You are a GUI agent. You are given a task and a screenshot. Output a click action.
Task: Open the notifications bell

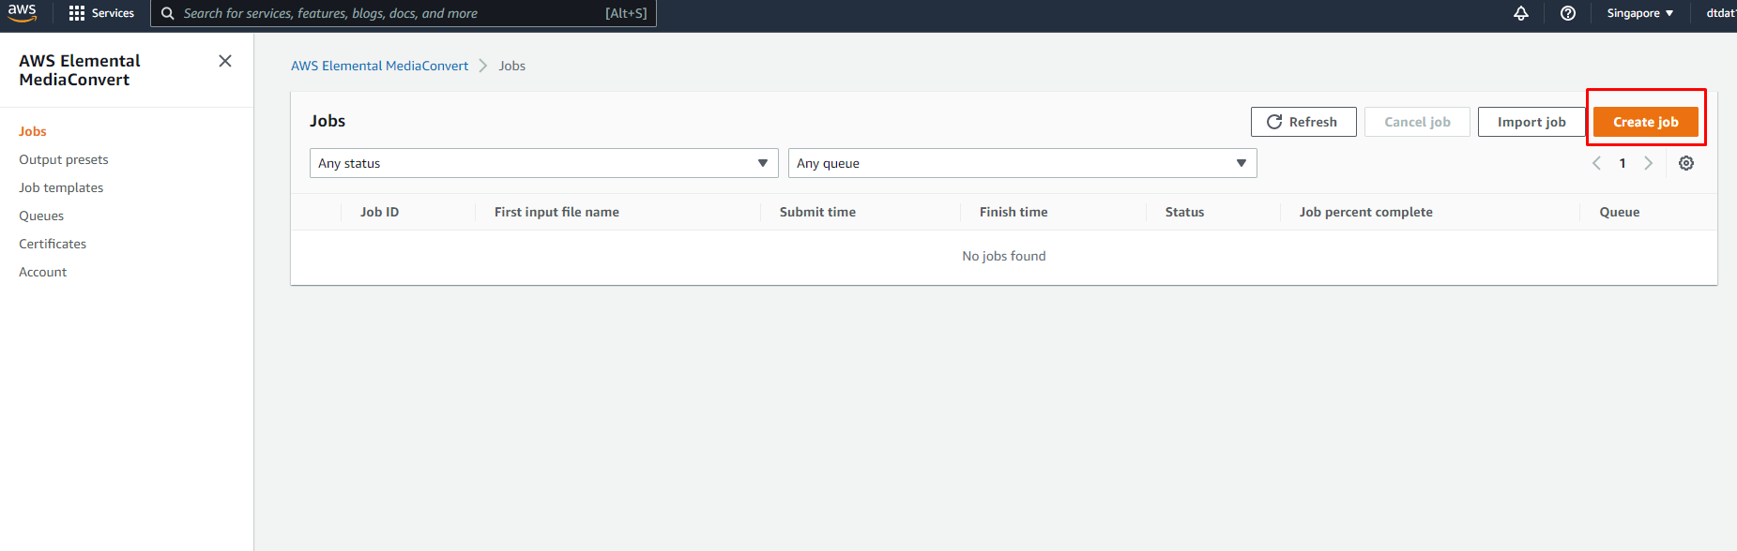point(1521,13)
